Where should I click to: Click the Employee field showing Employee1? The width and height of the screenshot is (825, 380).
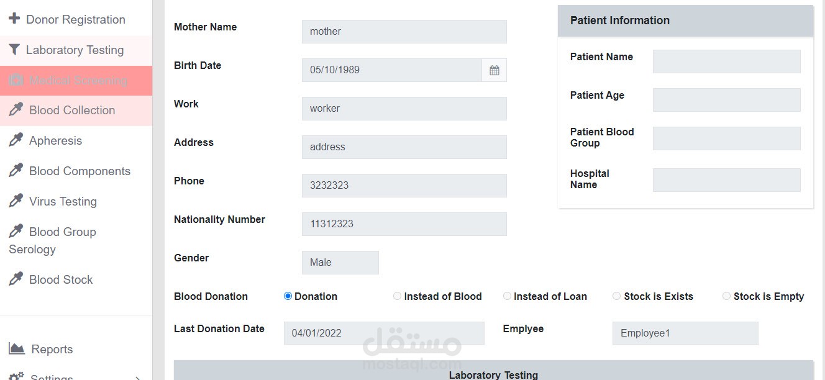click(x=685, y=333)
